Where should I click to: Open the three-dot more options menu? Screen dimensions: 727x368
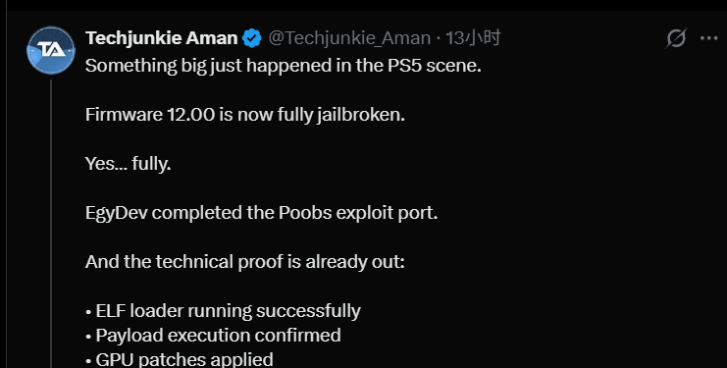[x=709, y=38]
